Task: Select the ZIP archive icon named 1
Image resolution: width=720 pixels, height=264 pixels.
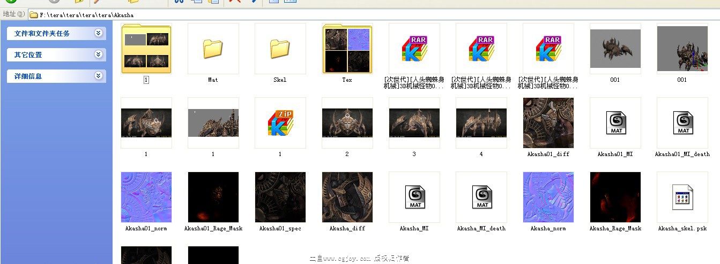Action: pyautogui.click(x=280, y=123)
